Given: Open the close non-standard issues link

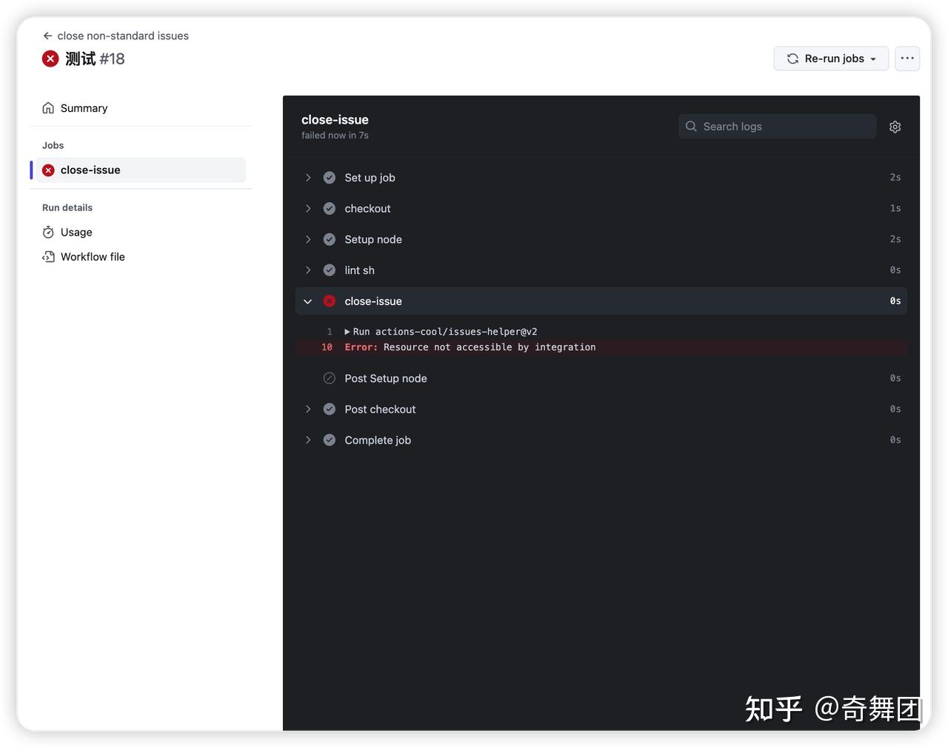Looking at the screenshot, I should pos(124,35).
